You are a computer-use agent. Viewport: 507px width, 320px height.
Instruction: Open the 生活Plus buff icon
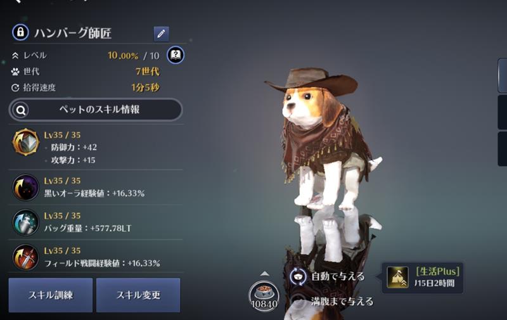pyautogui.click(x=397, y=278)
